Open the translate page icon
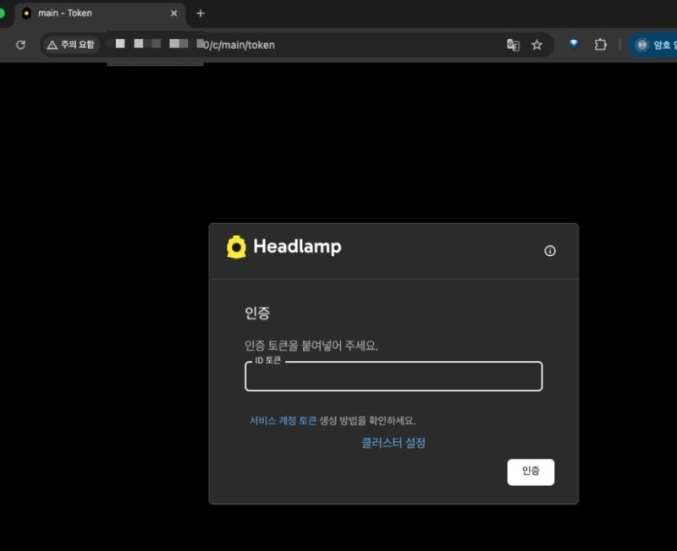 513,45
